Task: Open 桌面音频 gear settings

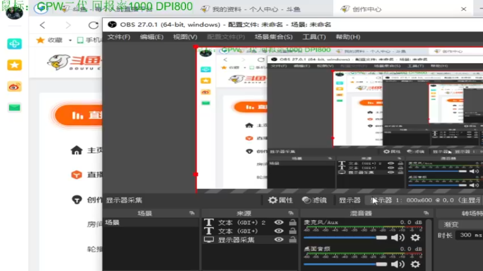Action: [415, 264]
